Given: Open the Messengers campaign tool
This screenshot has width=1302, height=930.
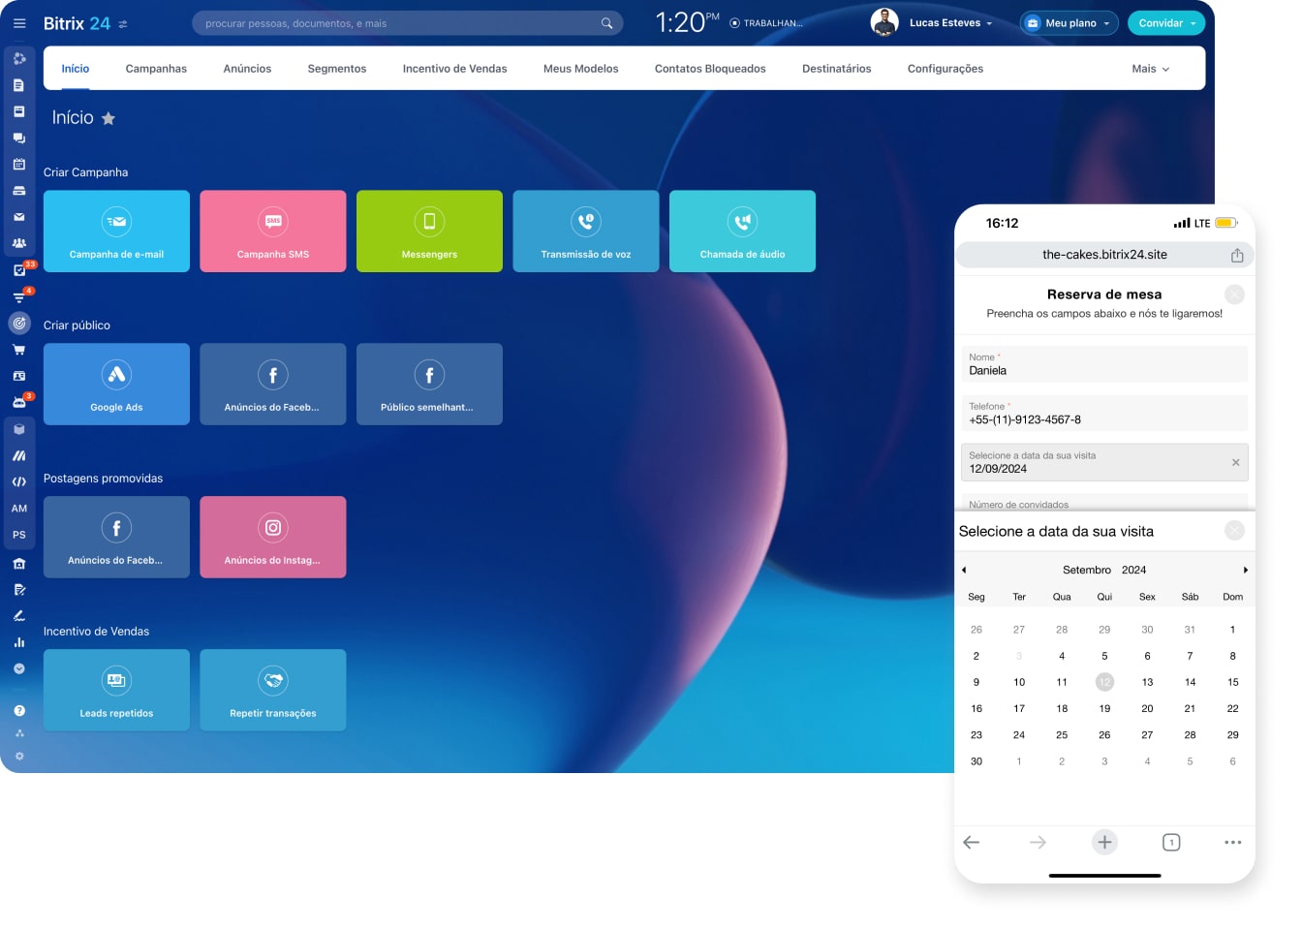Looking at the screenshot, I should (x=429, y=231).
